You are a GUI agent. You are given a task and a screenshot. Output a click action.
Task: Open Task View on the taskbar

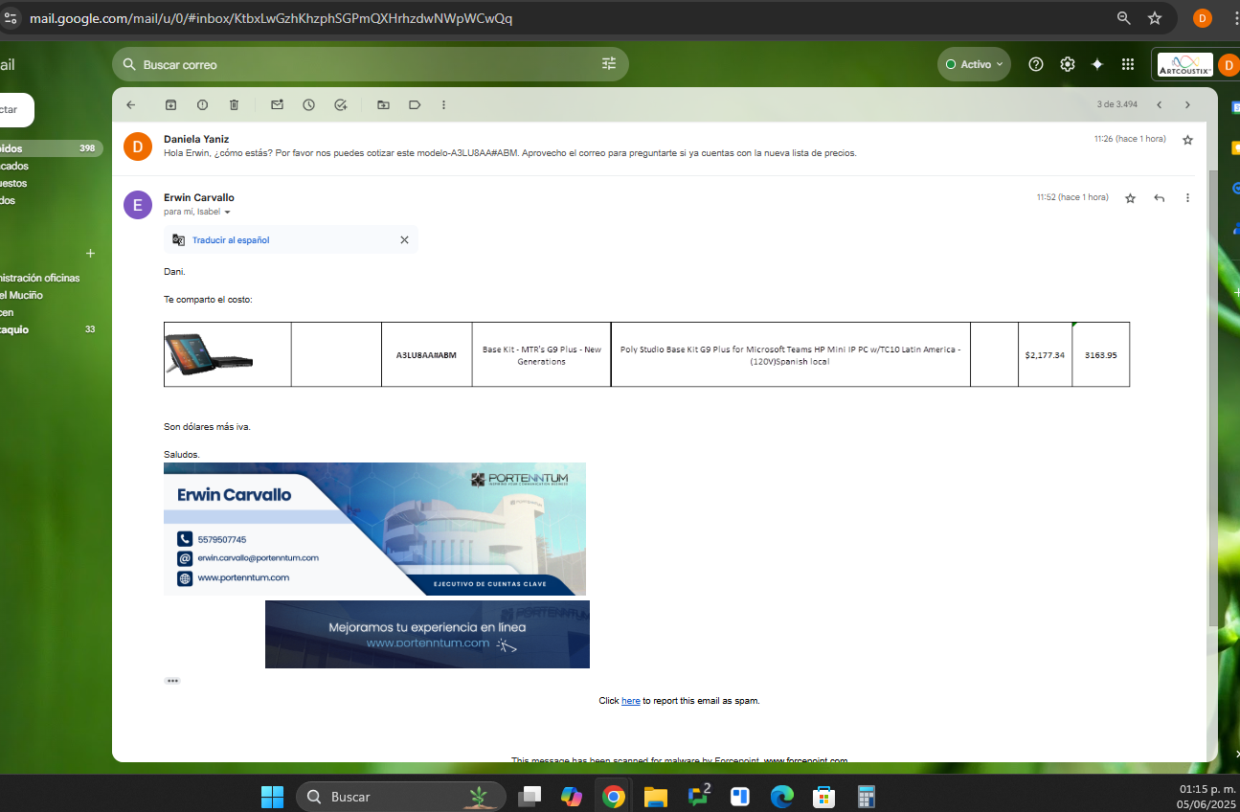coord(530,796)
